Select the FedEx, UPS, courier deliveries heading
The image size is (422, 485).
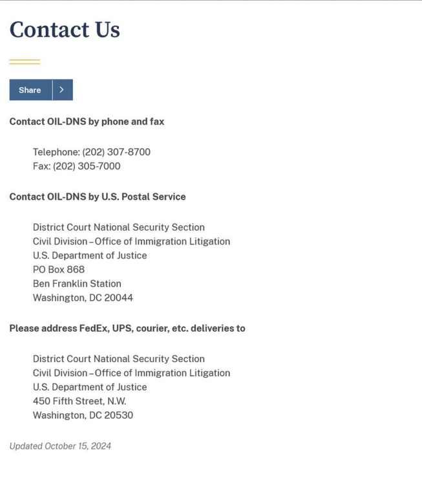point(127,329)
